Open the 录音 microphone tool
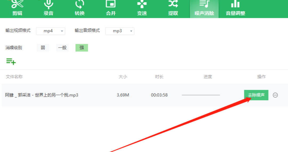Screen dimensions: 288x152 48,8
